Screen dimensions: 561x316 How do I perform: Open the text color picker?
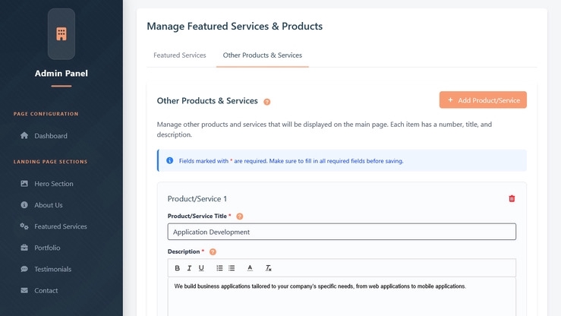tap(250, 268)
